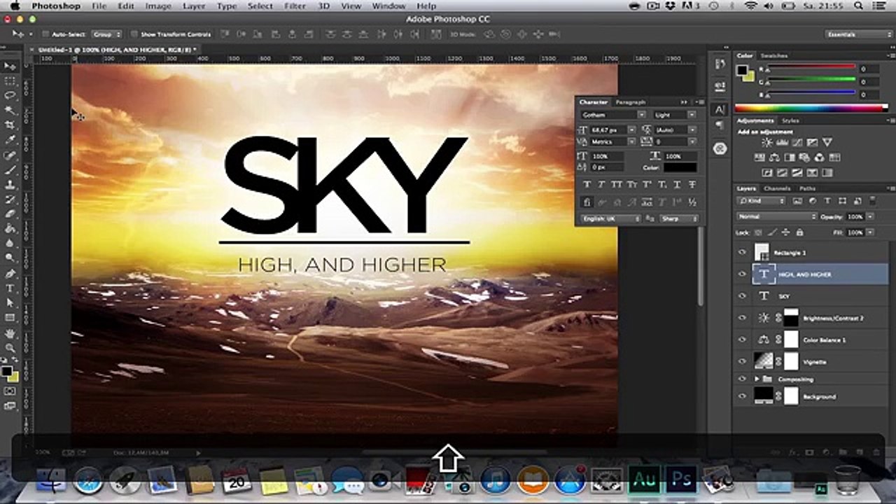
Task: Add a Levels adjustment from Adjustments panel
Action: coord(782,142)
